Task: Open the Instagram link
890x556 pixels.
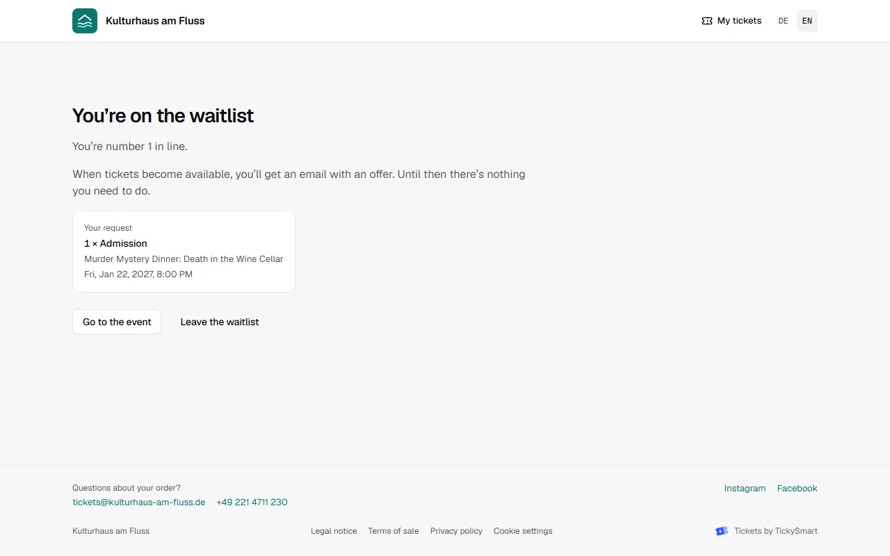Action: click(x=745, y=488)
